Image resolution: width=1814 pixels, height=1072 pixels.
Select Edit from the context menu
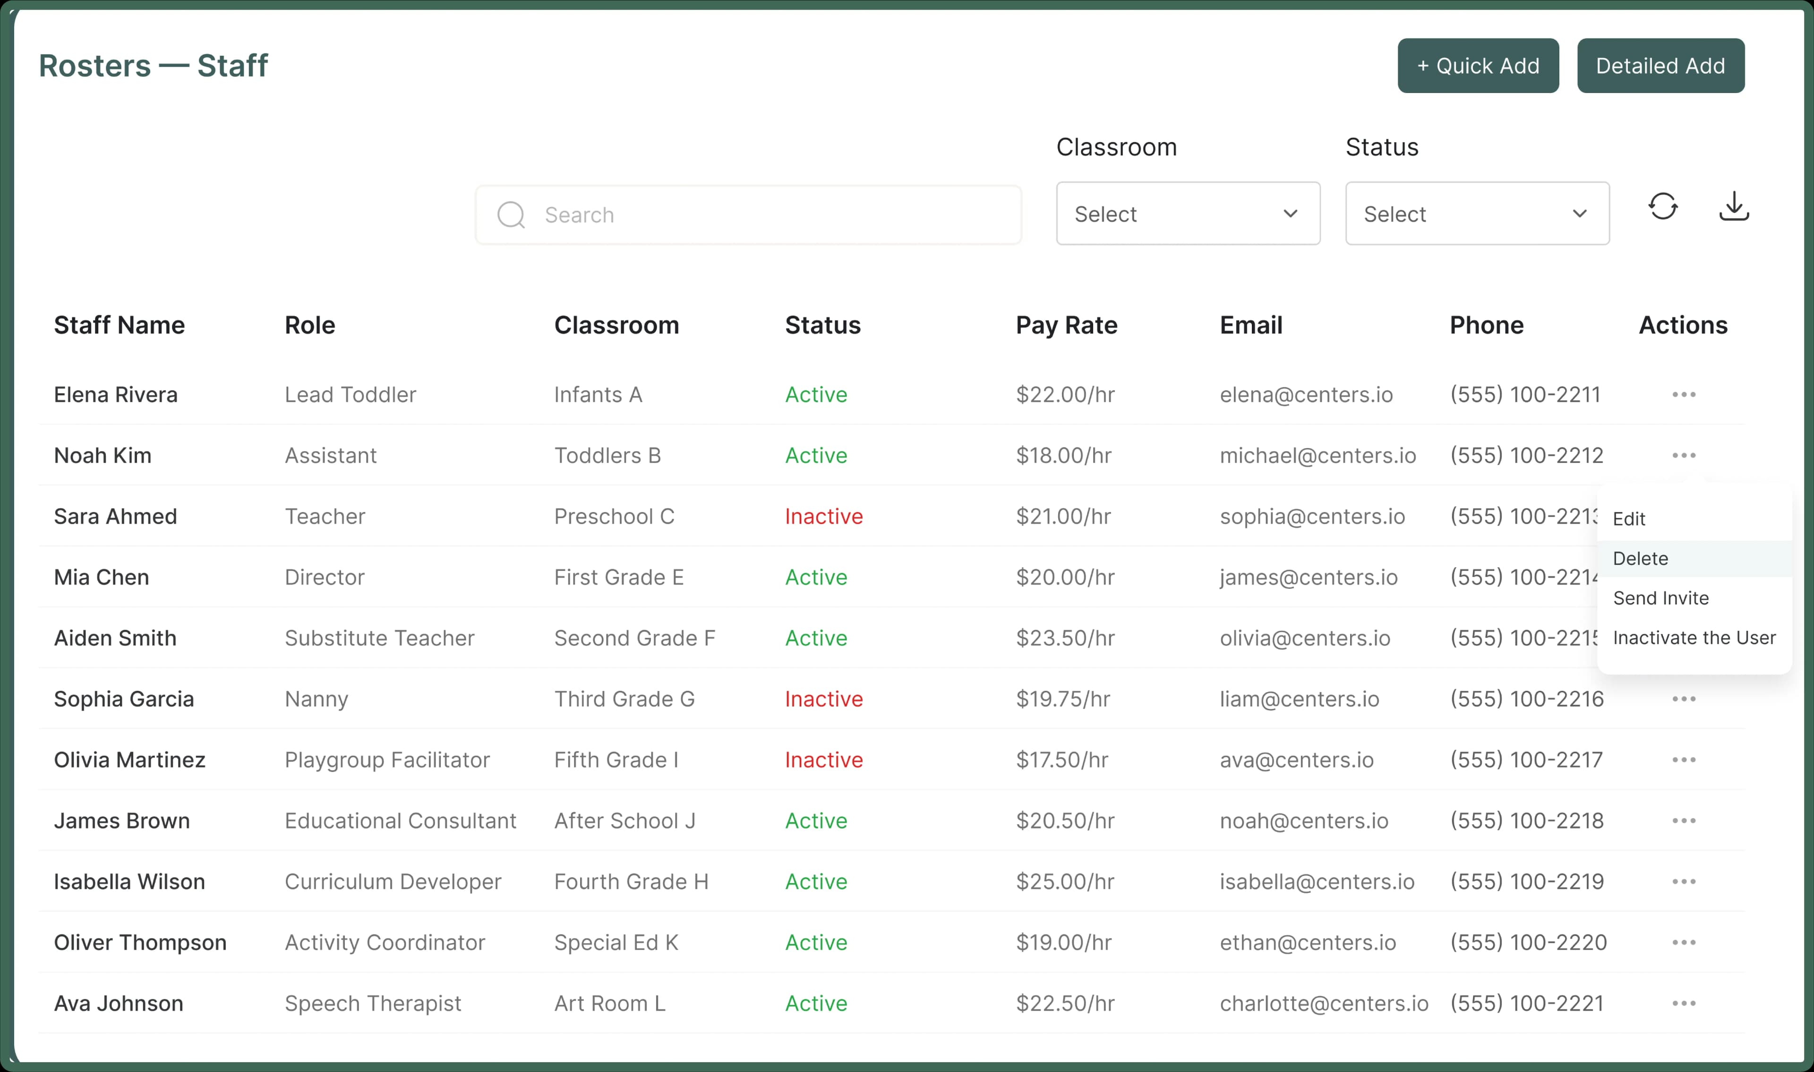click(1630, 518)
